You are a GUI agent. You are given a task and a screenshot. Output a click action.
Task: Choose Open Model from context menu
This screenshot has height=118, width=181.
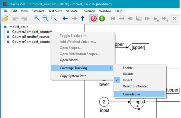tap(69, 60)
